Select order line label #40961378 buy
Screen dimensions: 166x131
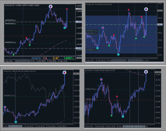click(91, 89)
